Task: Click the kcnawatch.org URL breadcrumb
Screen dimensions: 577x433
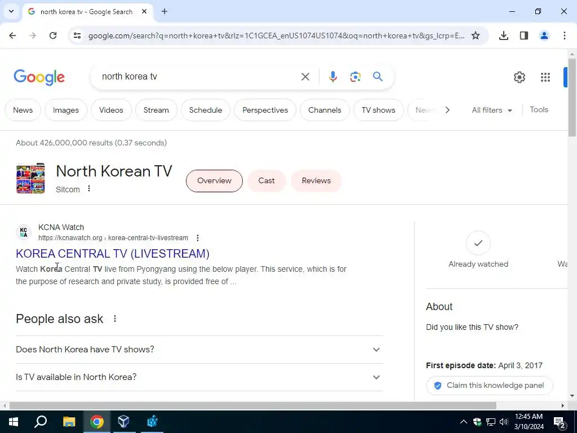Action: point(113,238)
